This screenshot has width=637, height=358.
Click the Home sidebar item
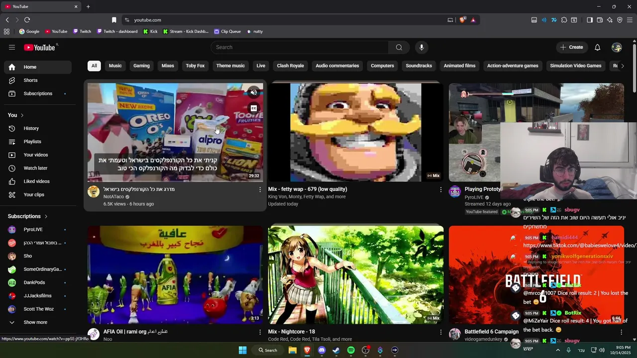tap(38, 67)
